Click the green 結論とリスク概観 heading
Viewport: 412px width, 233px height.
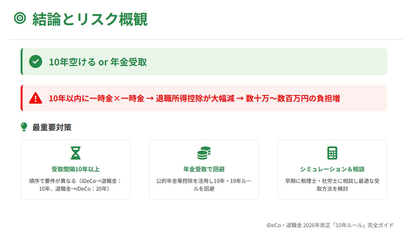(x=90, y=17)
